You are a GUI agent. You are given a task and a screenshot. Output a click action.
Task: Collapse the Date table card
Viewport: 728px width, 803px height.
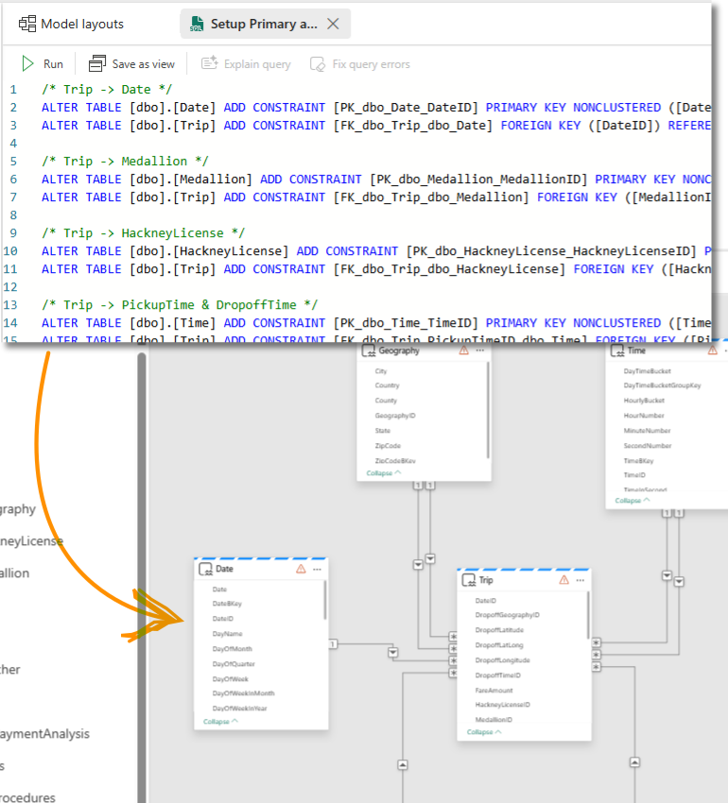pos(220,721)
